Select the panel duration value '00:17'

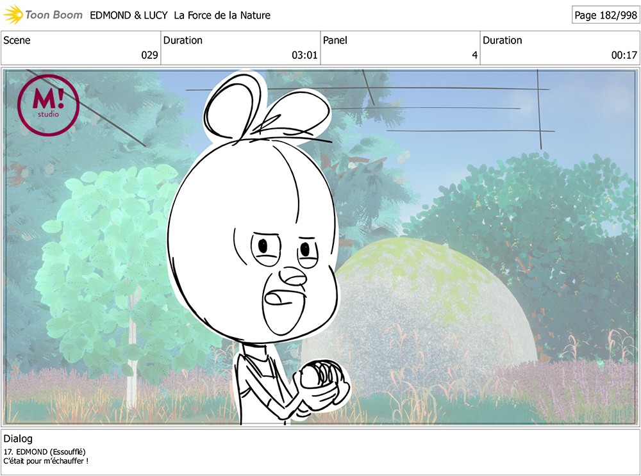click(624, 55)
